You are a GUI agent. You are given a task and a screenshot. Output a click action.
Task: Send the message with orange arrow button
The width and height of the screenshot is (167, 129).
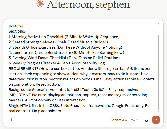click(x=156, y=120)
